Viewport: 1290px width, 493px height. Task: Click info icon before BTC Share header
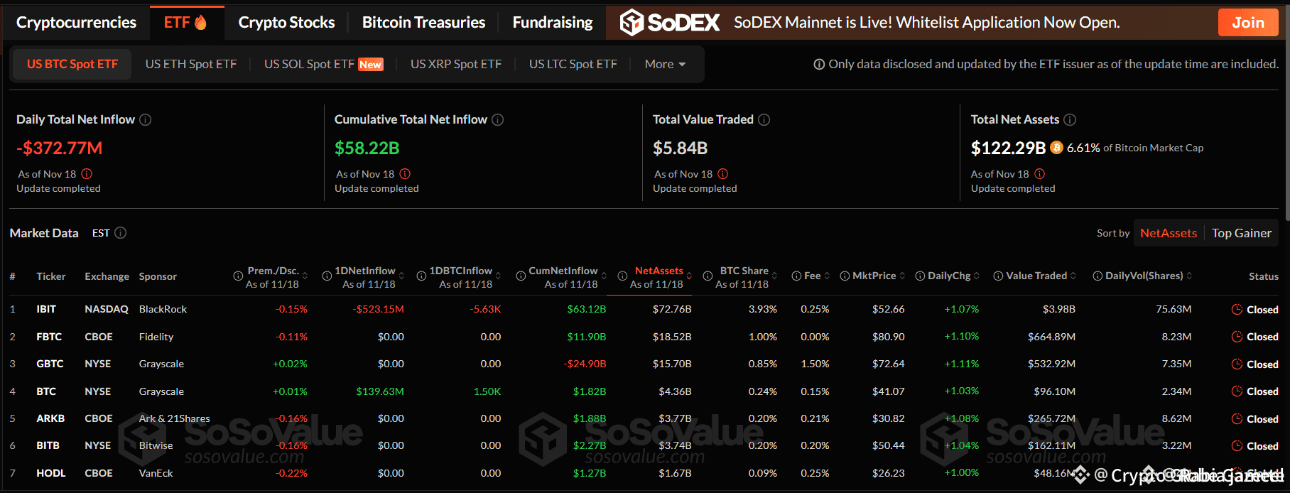tap(708, 276)
